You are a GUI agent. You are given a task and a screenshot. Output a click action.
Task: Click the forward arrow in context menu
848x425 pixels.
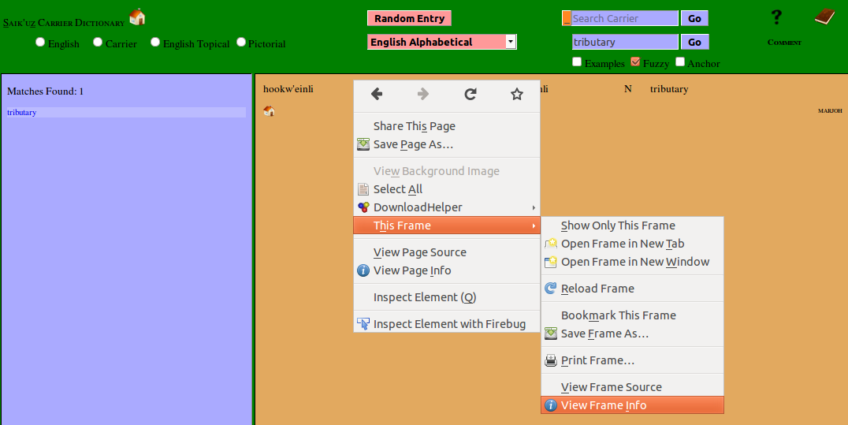(423, 95)
